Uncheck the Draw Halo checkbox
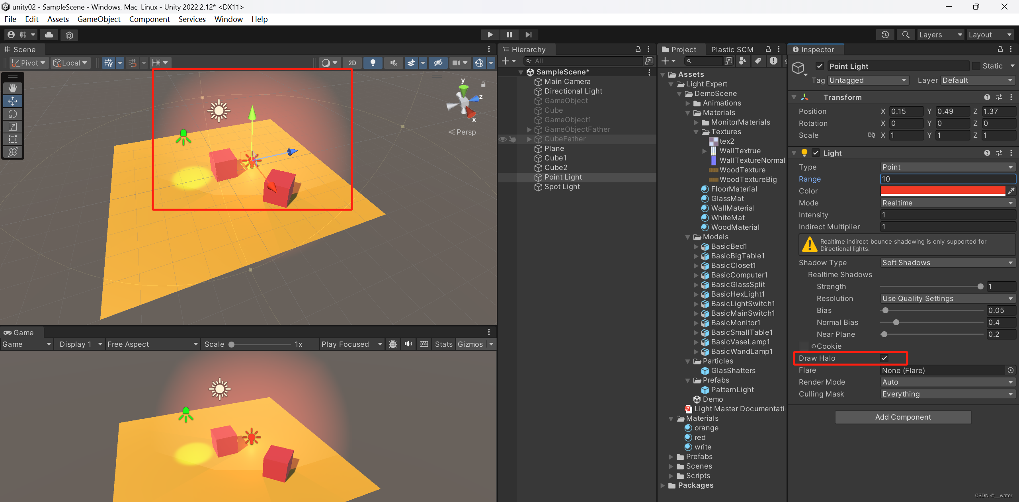This screenshot has width=1019, height=502. point(884,358)
